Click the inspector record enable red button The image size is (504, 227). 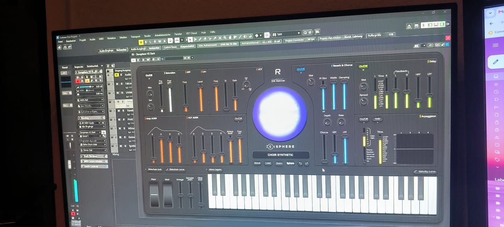click(x=78, y=81)
